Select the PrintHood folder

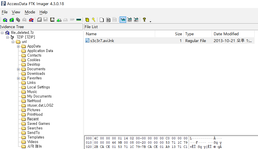[x=35, y=114]
